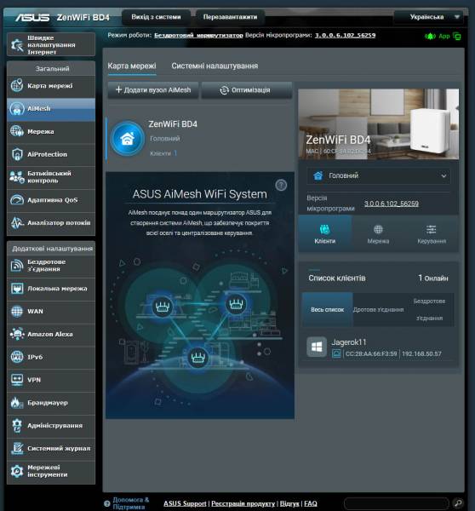Image resolution: width=475 pixels, height=511 pixels.
Task: Click the connection type icon beside CC:28:AA:66:F3:59
Action: point(336,353)
